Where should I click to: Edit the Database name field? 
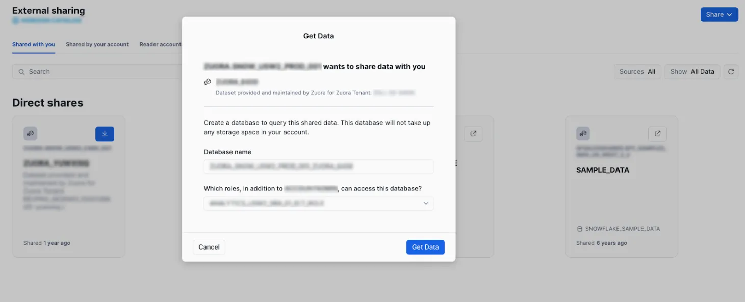(319, 167)
